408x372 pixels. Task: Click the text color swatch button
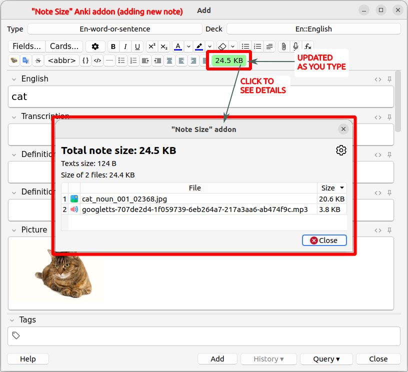point(178,46)
